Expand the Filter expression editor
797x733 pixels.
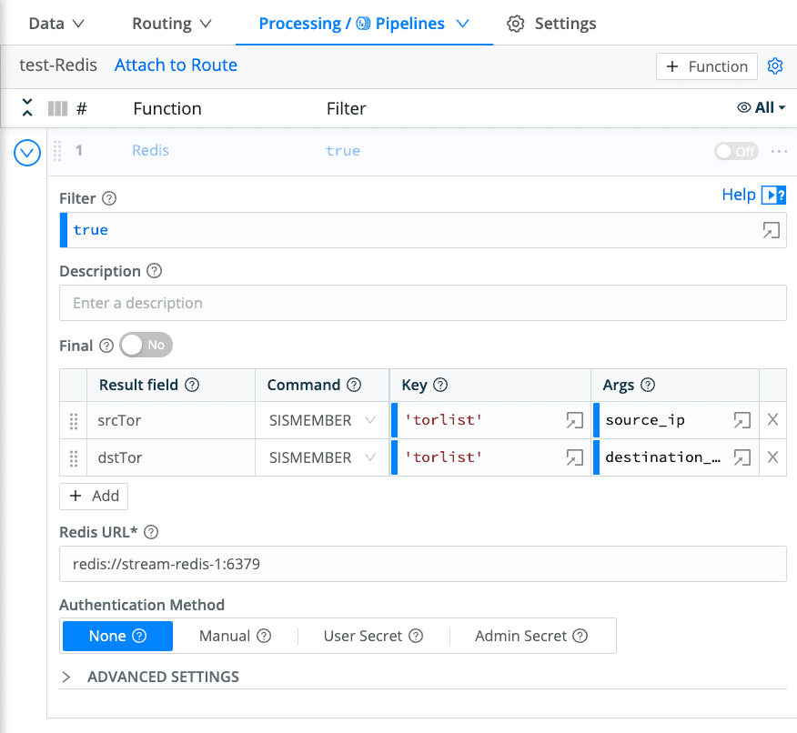pyautogui.click(x=771, y=231)
